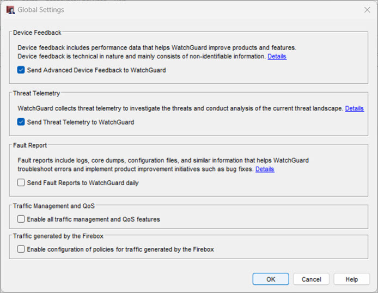
Task: Click the device feedback description text
Action: pos(157,48)
